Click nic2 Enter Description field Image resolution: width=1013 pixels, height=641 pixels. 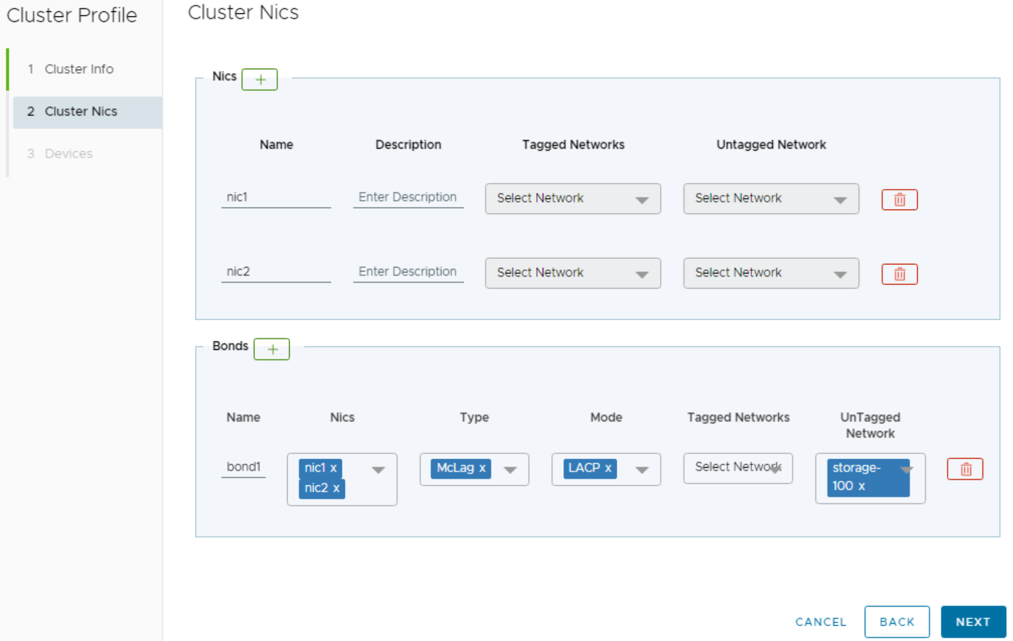[408, 272]
